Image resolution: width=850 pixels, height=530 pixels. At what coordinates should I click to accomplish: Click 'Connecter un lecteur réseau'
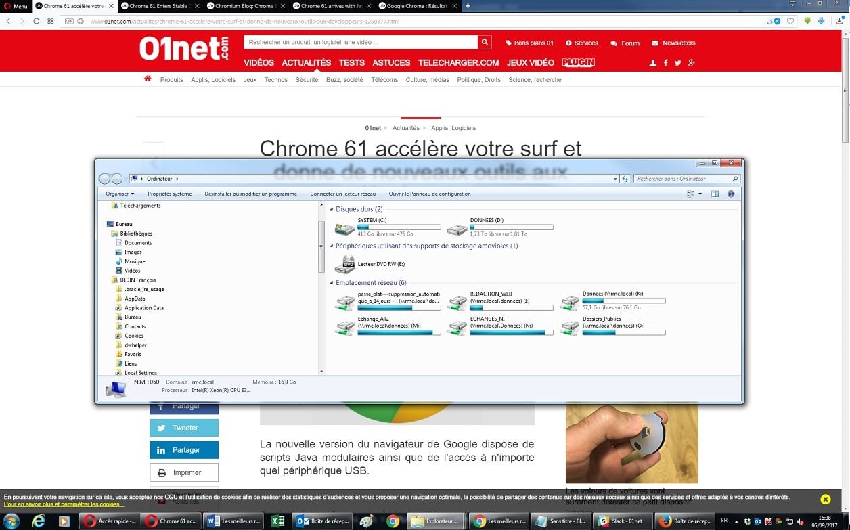point(342,194)
